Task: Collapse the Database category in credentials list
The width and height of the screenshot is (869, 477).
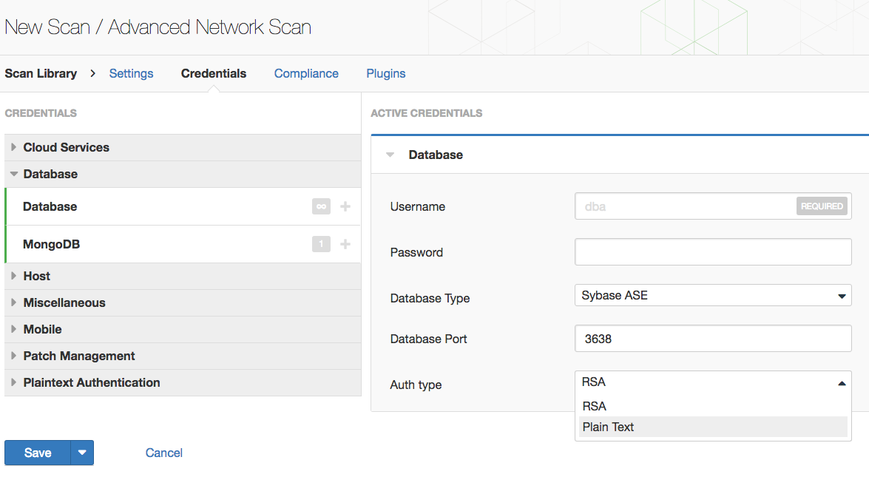Action: (x=183, y=174)
